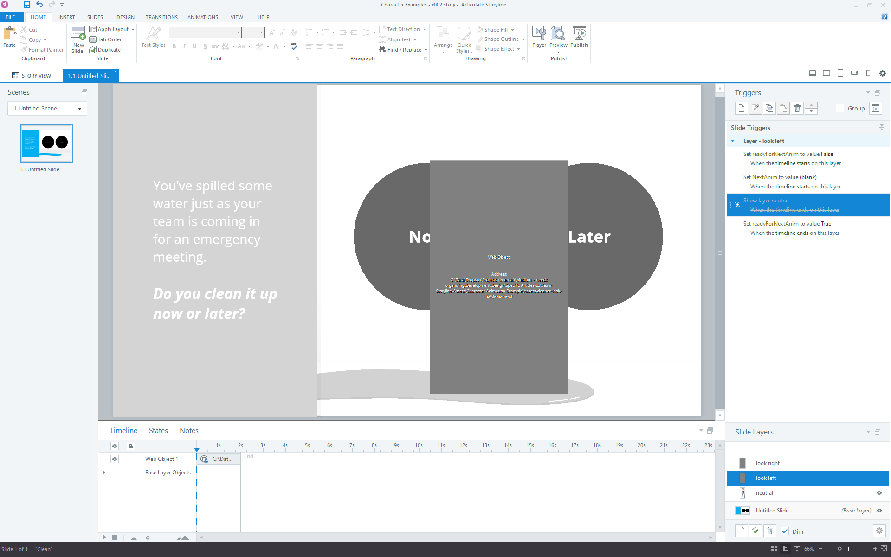This screenshot has width=891, height=557.
Task: Open the ANIMATIONS ribbon tab
Action: point(202,17)
